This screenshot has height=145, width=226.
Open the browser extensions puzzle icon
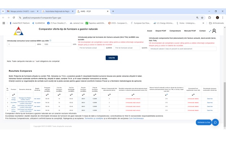pyautogui.click(x=210, y=17)
